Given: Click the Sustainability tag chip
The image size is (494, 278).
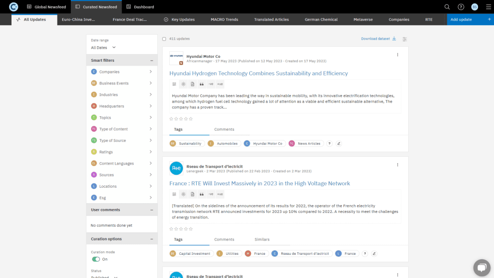Looking at the screenshot, I should 187,143.
